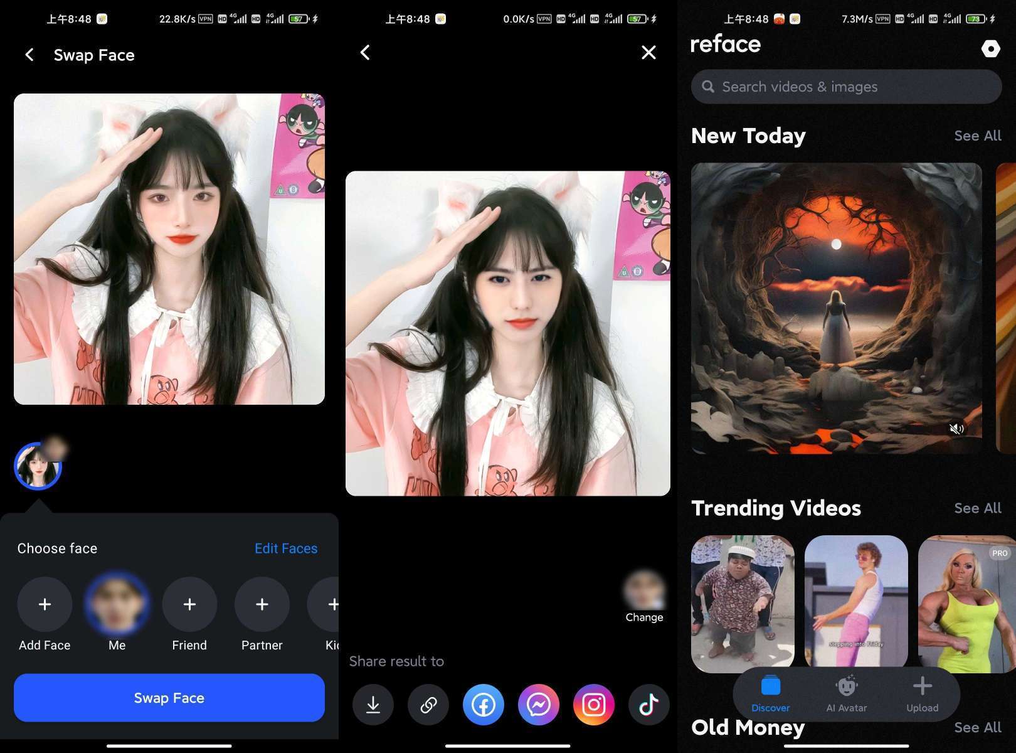
Task: Go back from Swap Face screen
Action: pyautogui.click(x=29, y=55)
